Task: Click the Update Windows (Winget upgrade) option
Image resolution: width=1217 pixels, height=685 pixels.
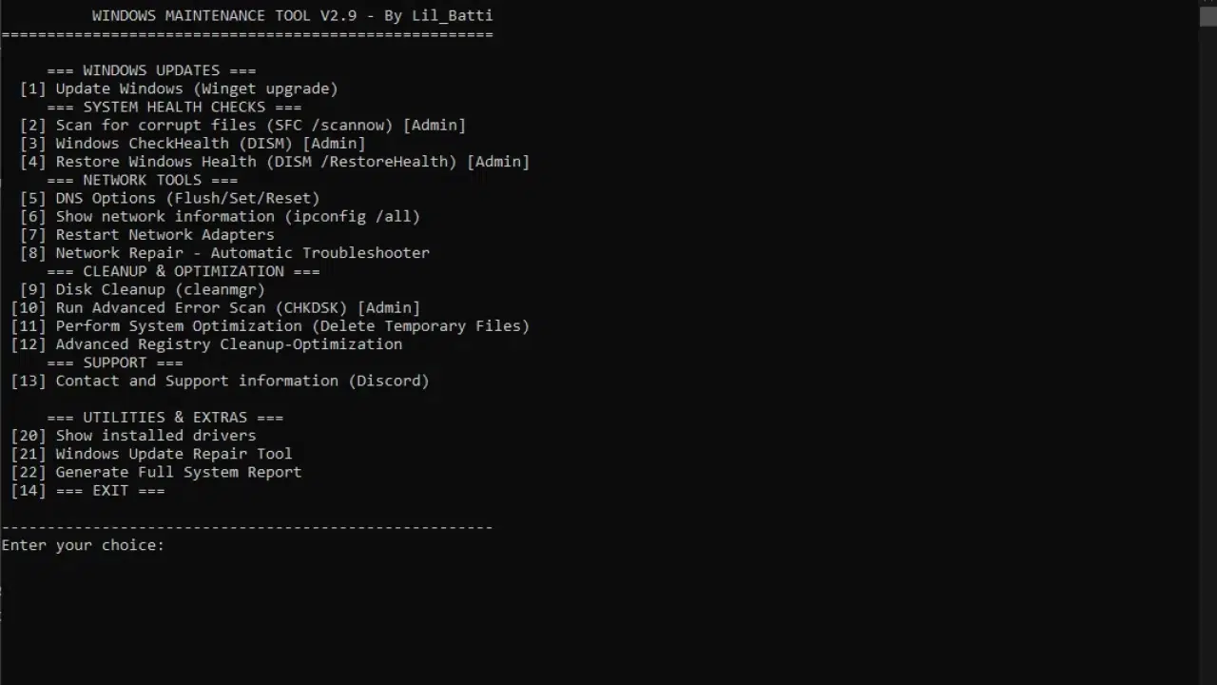Action: click(x=179, y=88)
